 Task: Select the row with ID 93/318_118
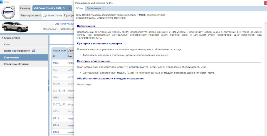coord(63,91)
